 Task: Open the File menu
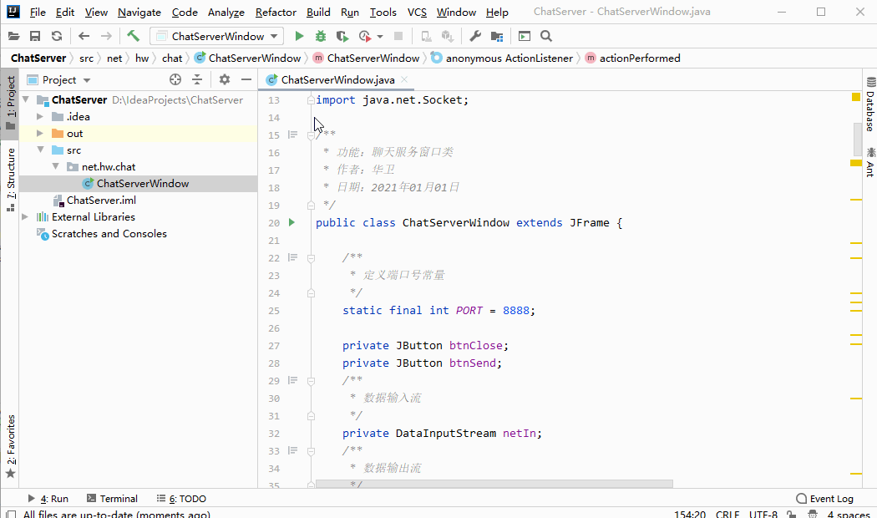coord(38,13)
